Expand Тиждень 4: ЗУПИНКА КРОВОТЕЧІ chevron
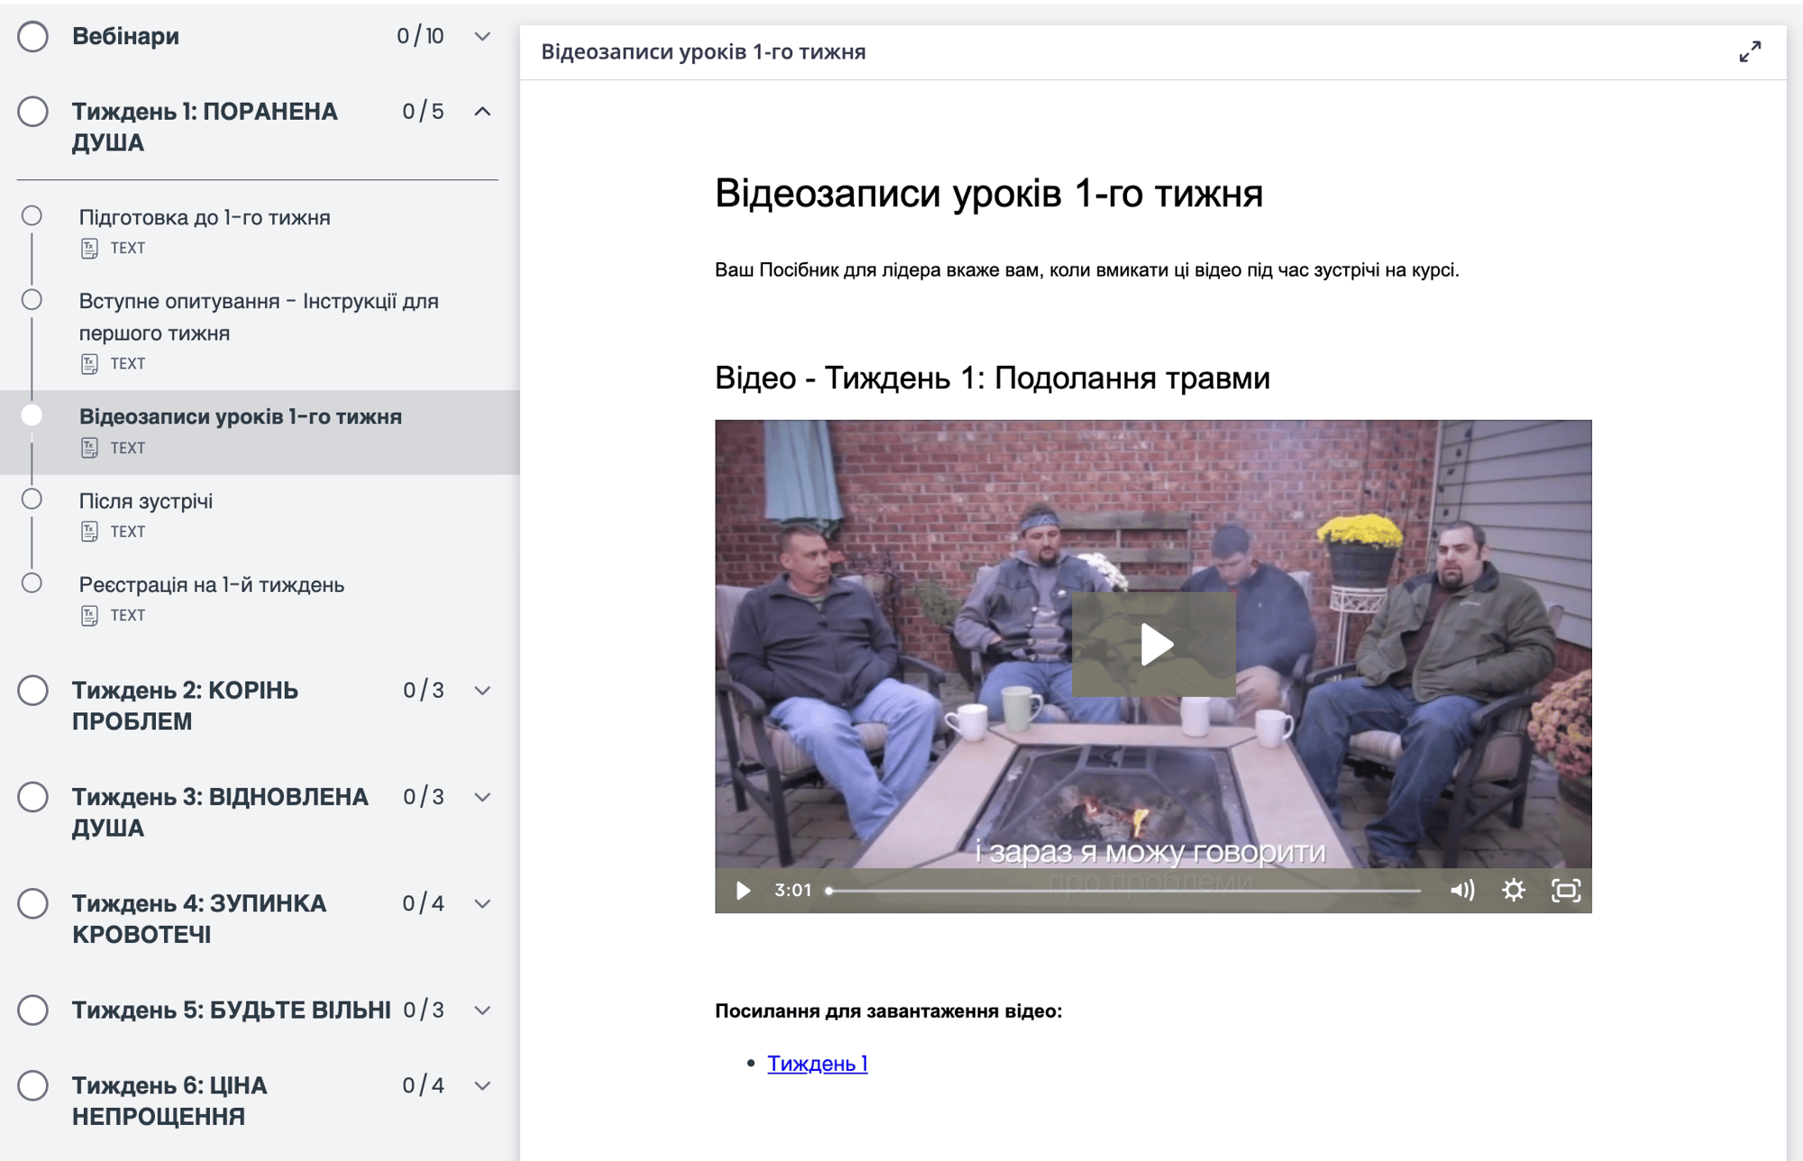Screen dimensions: 1803x1161 click(482, 904)
